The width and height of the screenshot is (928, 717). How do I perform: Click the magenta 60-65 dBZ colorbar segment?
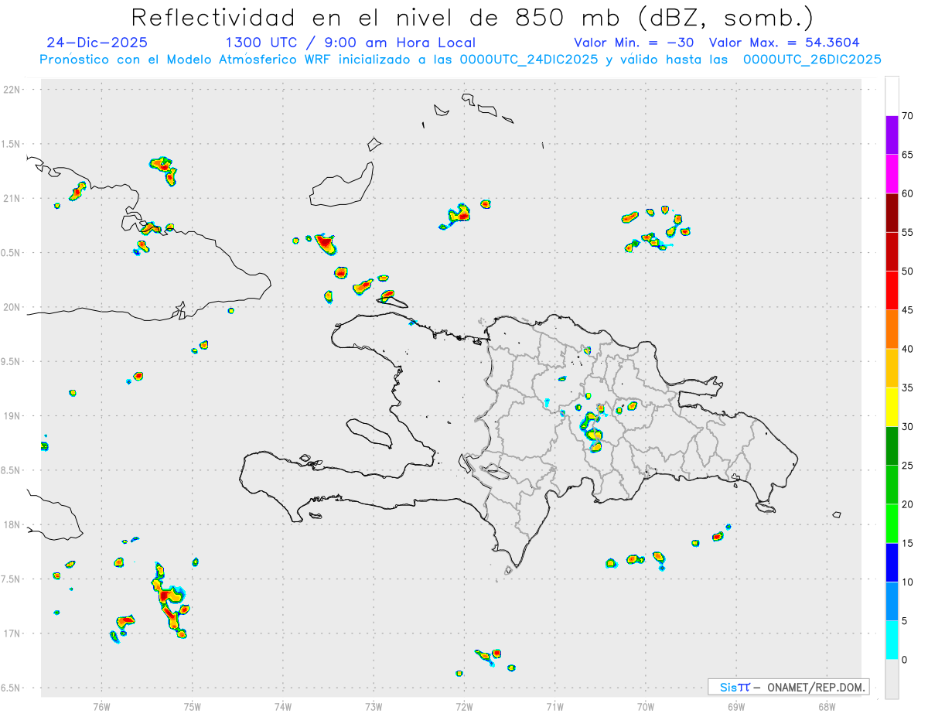(x=892, y=174)
